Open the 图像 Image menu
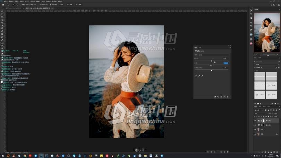 coord(16,1)
